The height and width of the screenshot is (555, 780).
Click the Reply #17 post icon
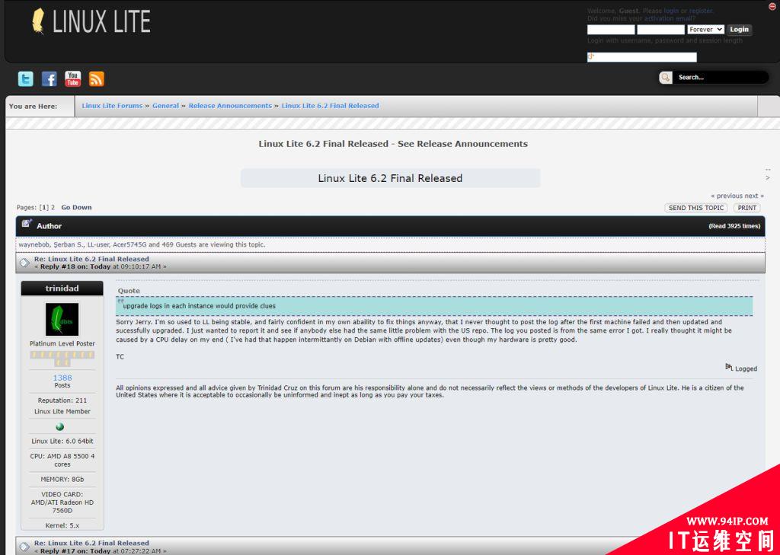click(x=24, y=547)
